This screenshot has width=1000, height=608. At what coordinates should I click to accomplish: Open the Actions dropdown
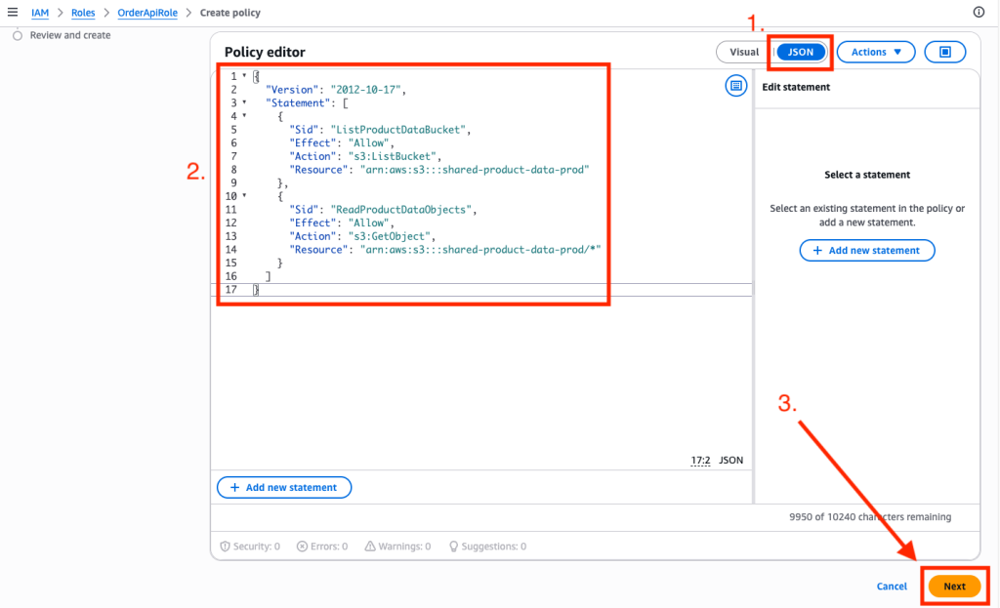(x=876, y=52)
